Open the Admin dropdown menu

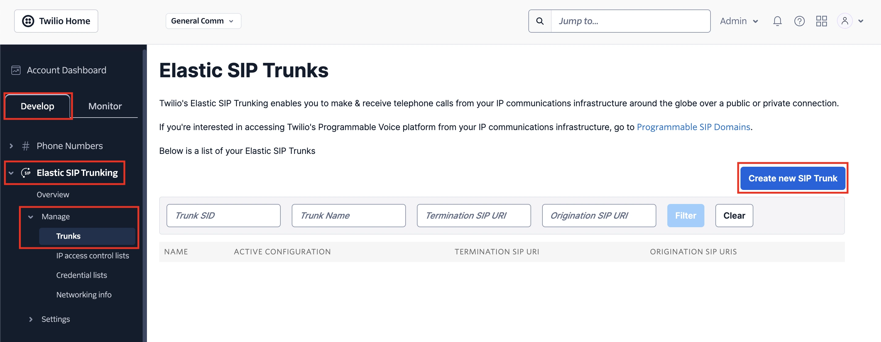[x=739, y=21]
